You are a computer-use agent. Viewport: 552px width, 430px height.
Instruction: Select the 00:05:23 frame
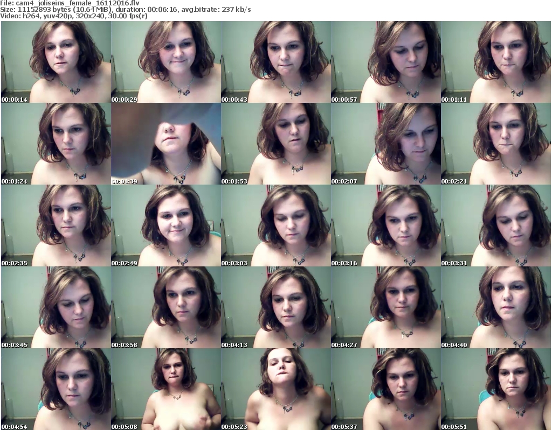click(275, 389)
